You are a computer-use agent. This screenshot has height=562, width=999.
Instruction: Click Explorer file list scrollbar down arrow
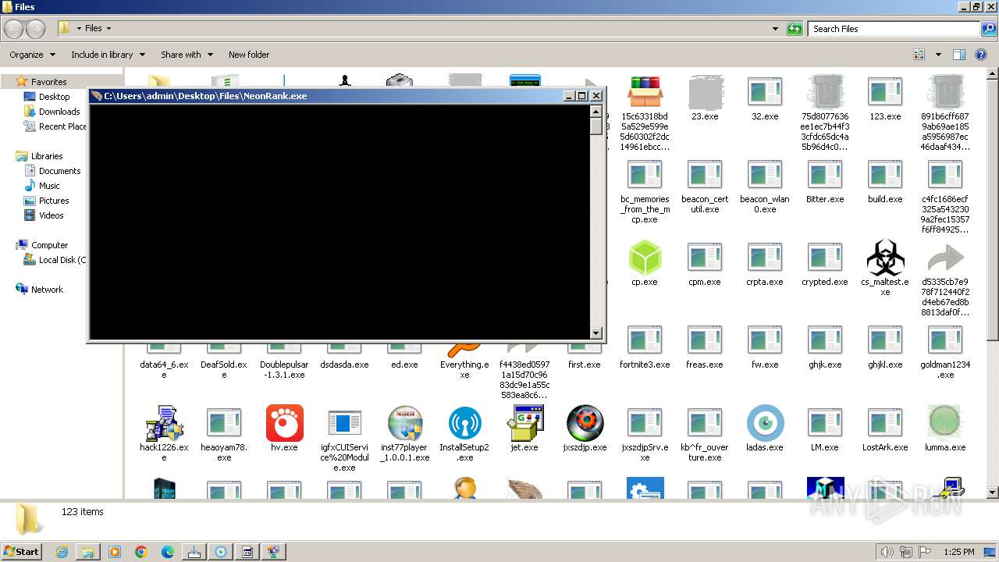993,493
